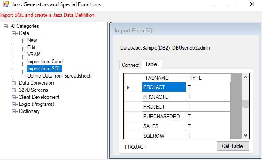Click the Get Table button
The height and width of the screenshot is (160, 262).
pos(233,146)
